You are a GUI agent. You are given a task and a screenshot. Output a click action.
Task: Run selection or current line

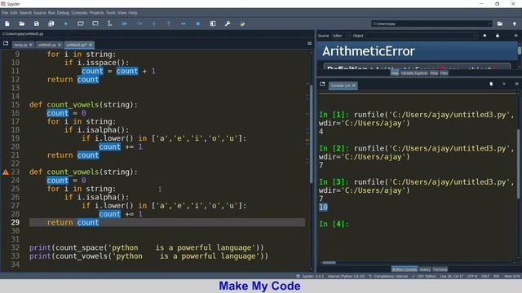pos(110,24)
